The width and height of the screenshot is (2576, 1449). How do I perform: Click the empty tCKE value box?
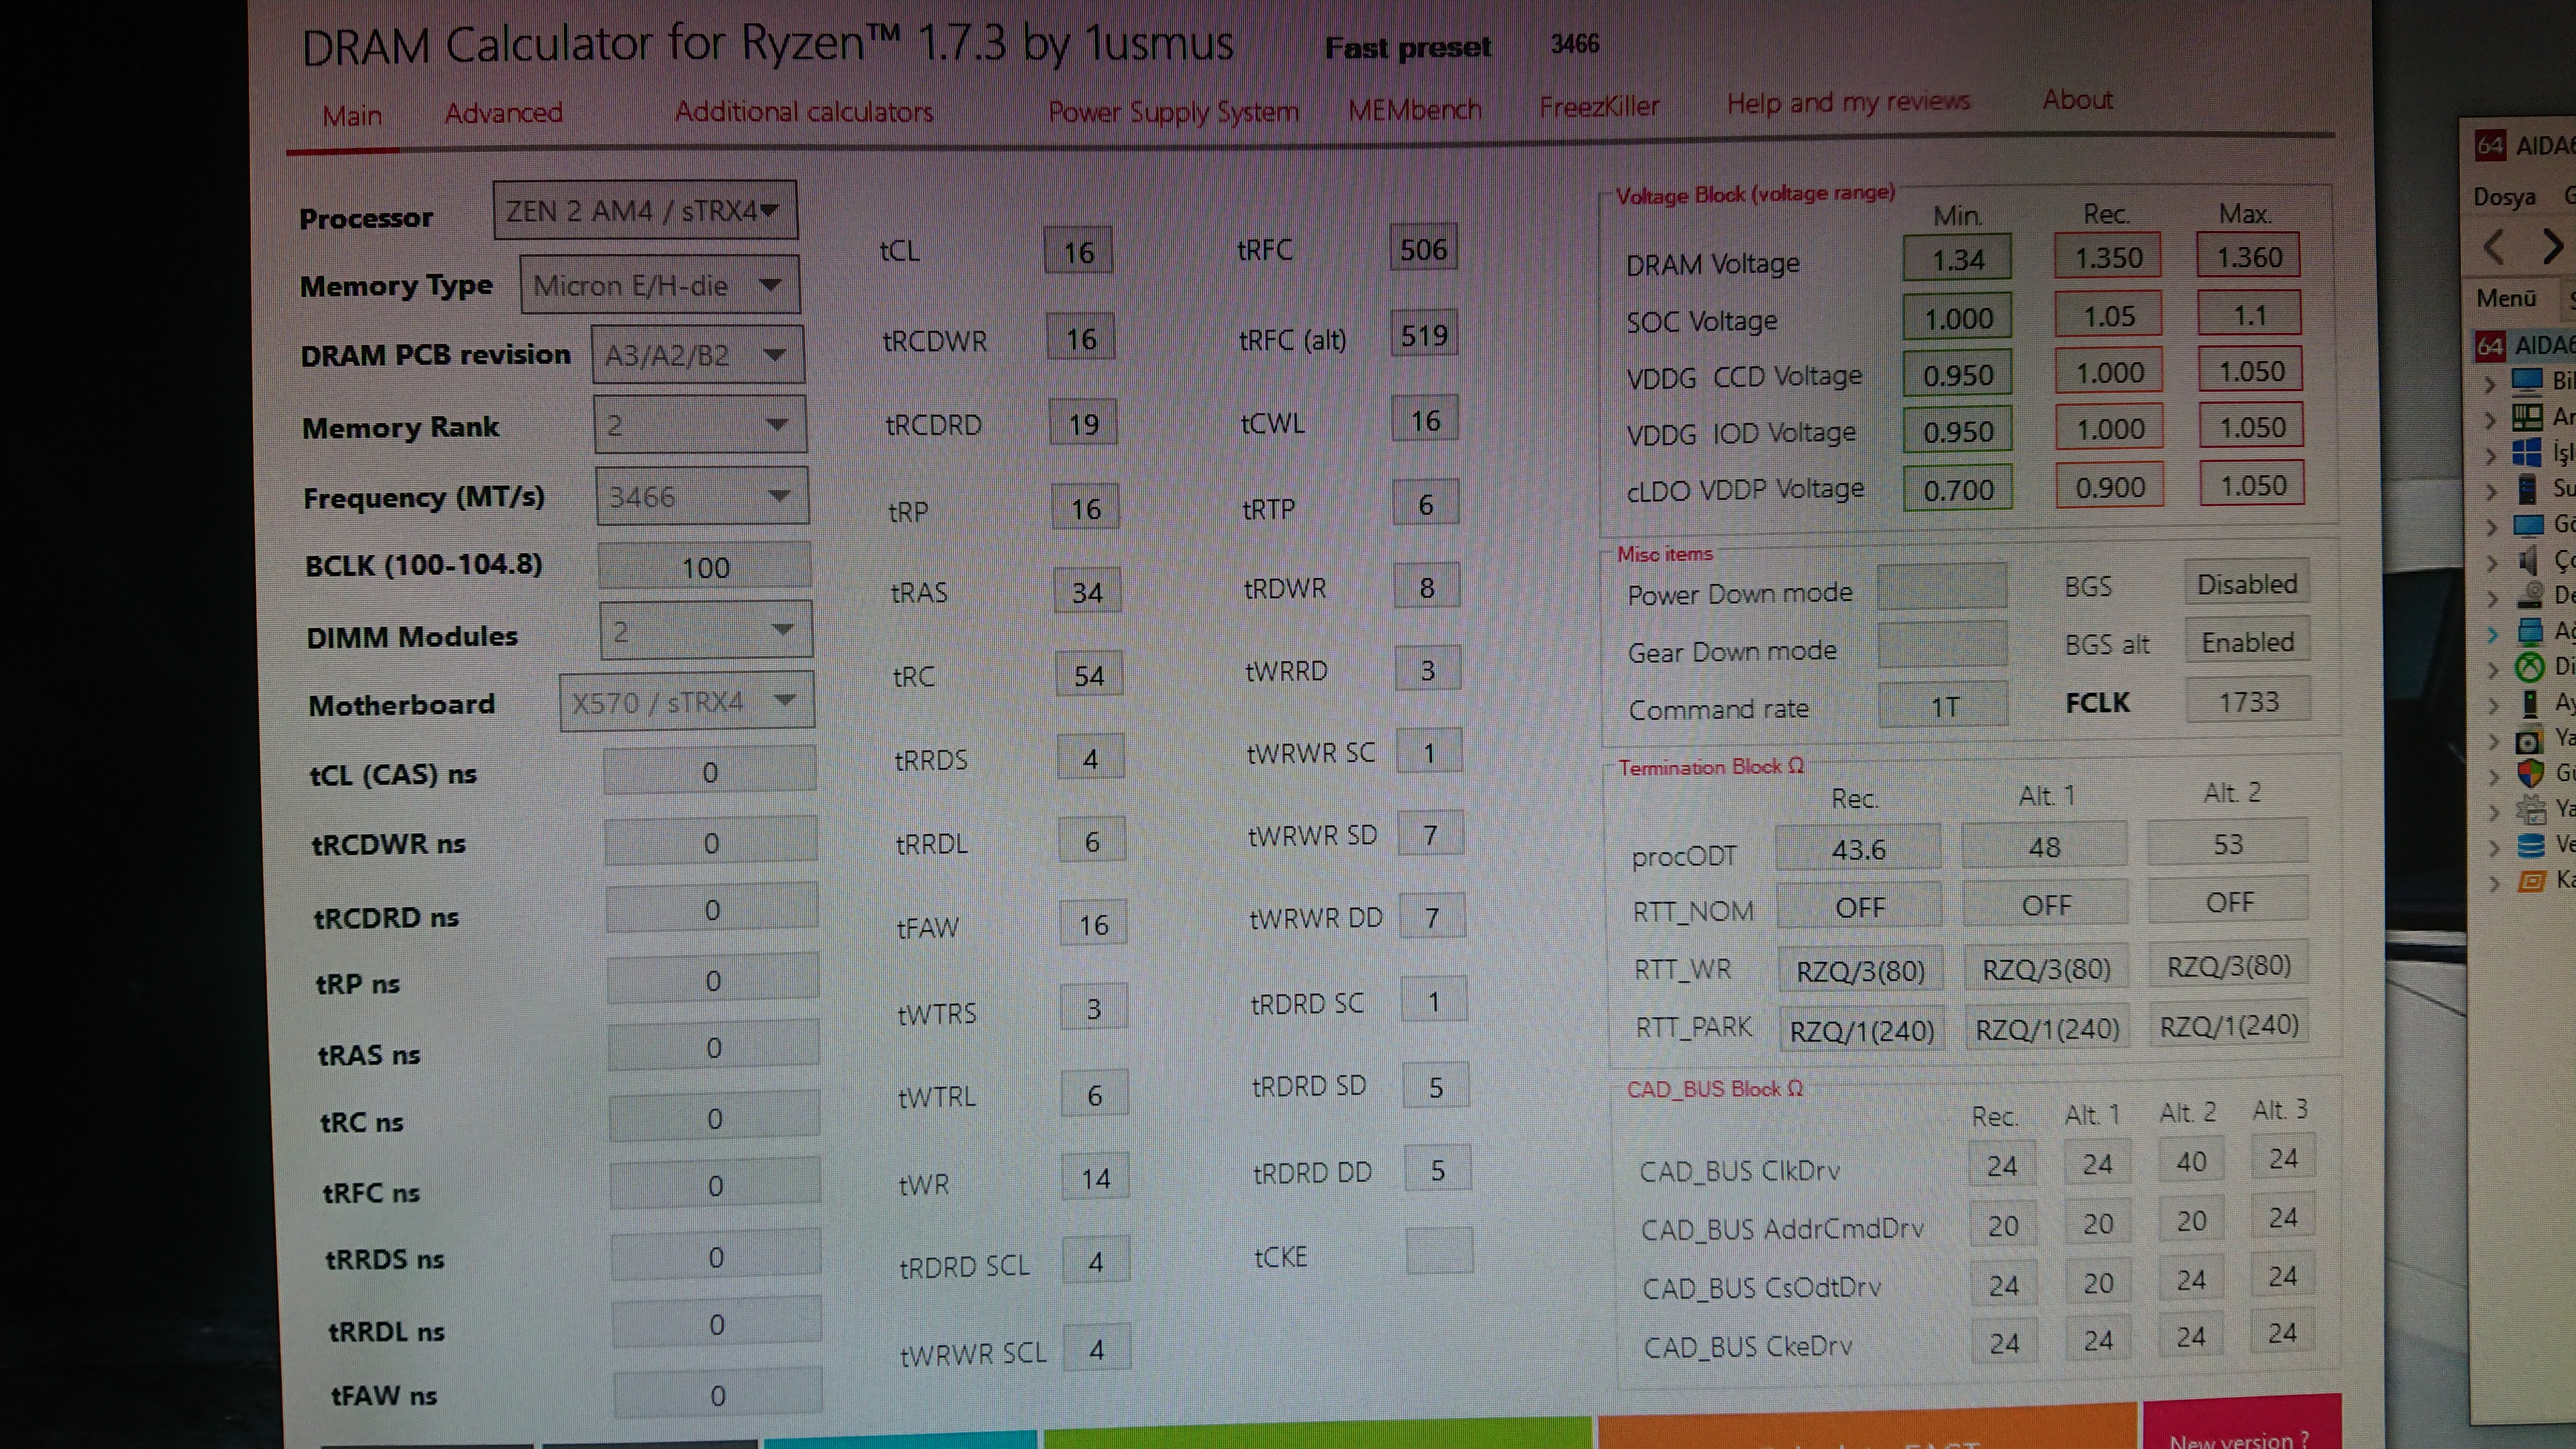(1439, 1250)
